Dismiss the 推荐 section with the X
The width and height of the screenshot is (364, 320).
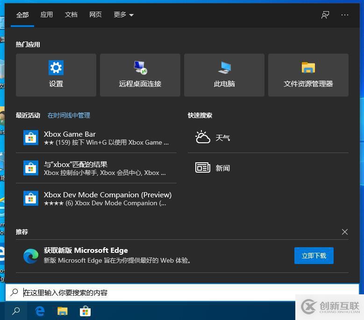pos(345,232)
